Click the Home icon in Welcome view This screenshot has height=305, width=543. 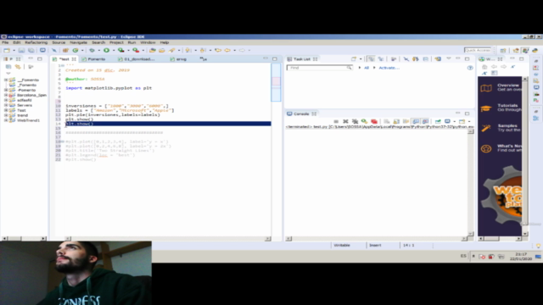(484, 67)
